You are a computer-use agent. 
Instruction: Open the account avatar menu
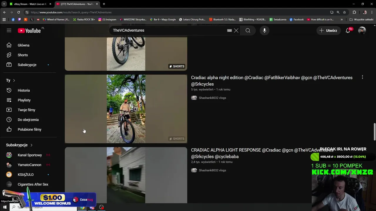tap(362, 30)
